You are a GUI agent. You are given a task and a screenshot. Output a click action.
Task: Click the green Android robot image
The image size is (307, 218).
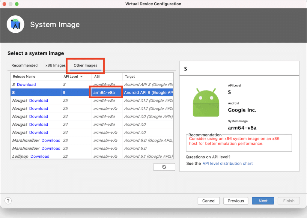(x=206, y=102)
